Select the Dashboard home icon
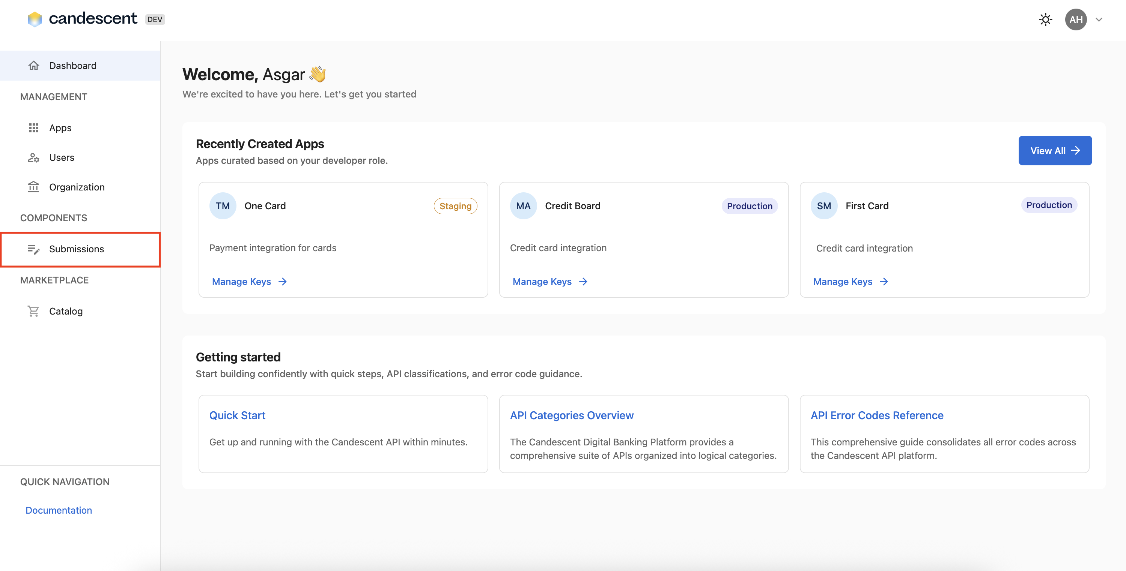1126x571 pixels. [x=34, y=65]
